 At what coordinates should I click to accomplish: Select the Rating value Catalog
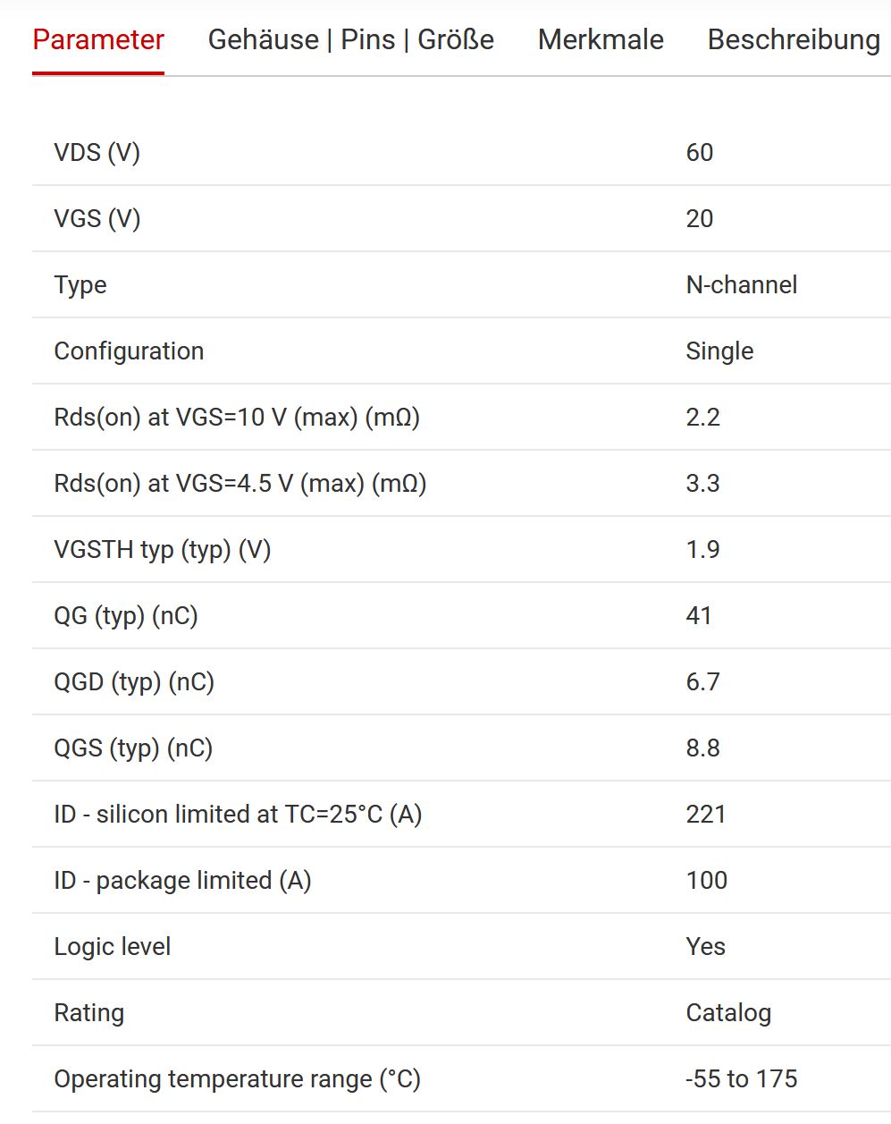click(728, 1012)
